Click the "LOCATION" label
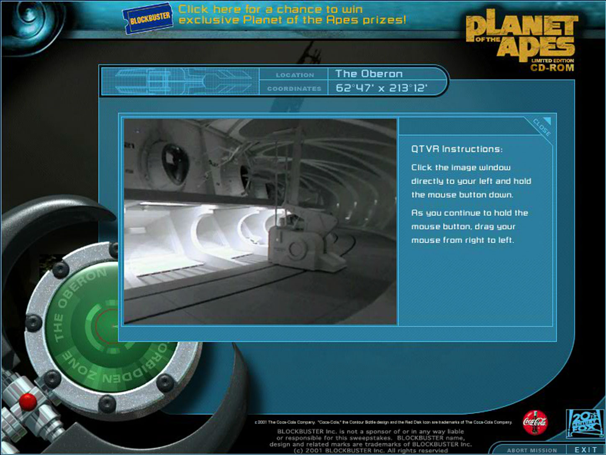Screen dimensions: 606x455 (x=295, y=75)
